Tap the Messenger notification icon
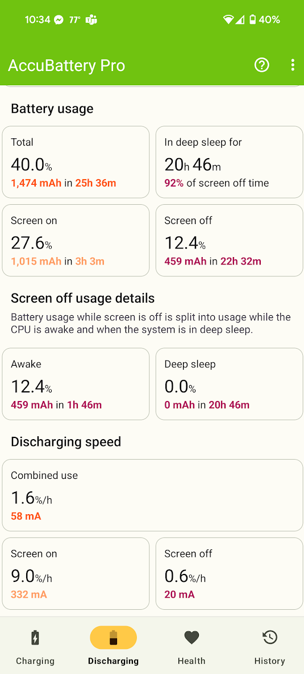 point(60,20)
